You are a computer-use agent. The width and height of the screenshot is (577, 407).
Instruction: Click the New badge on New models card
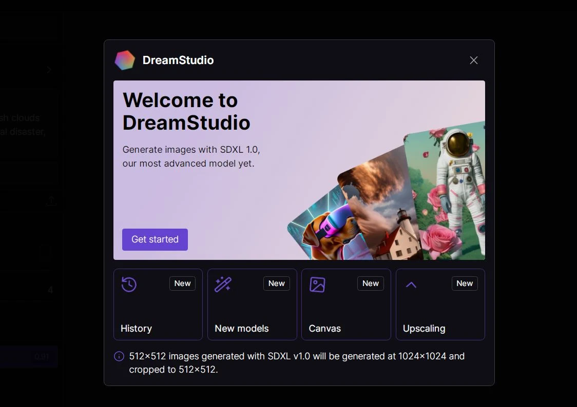point(276,283)
